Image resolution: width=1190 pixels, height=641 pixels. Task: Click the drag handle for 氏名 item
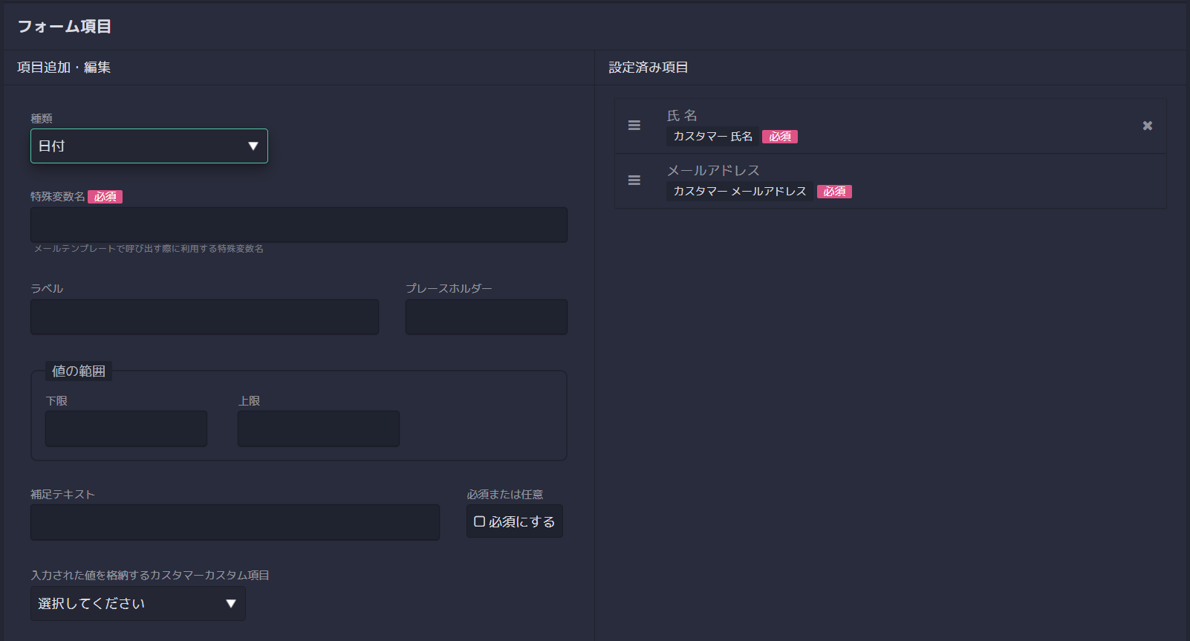click(x=634, y=126)
